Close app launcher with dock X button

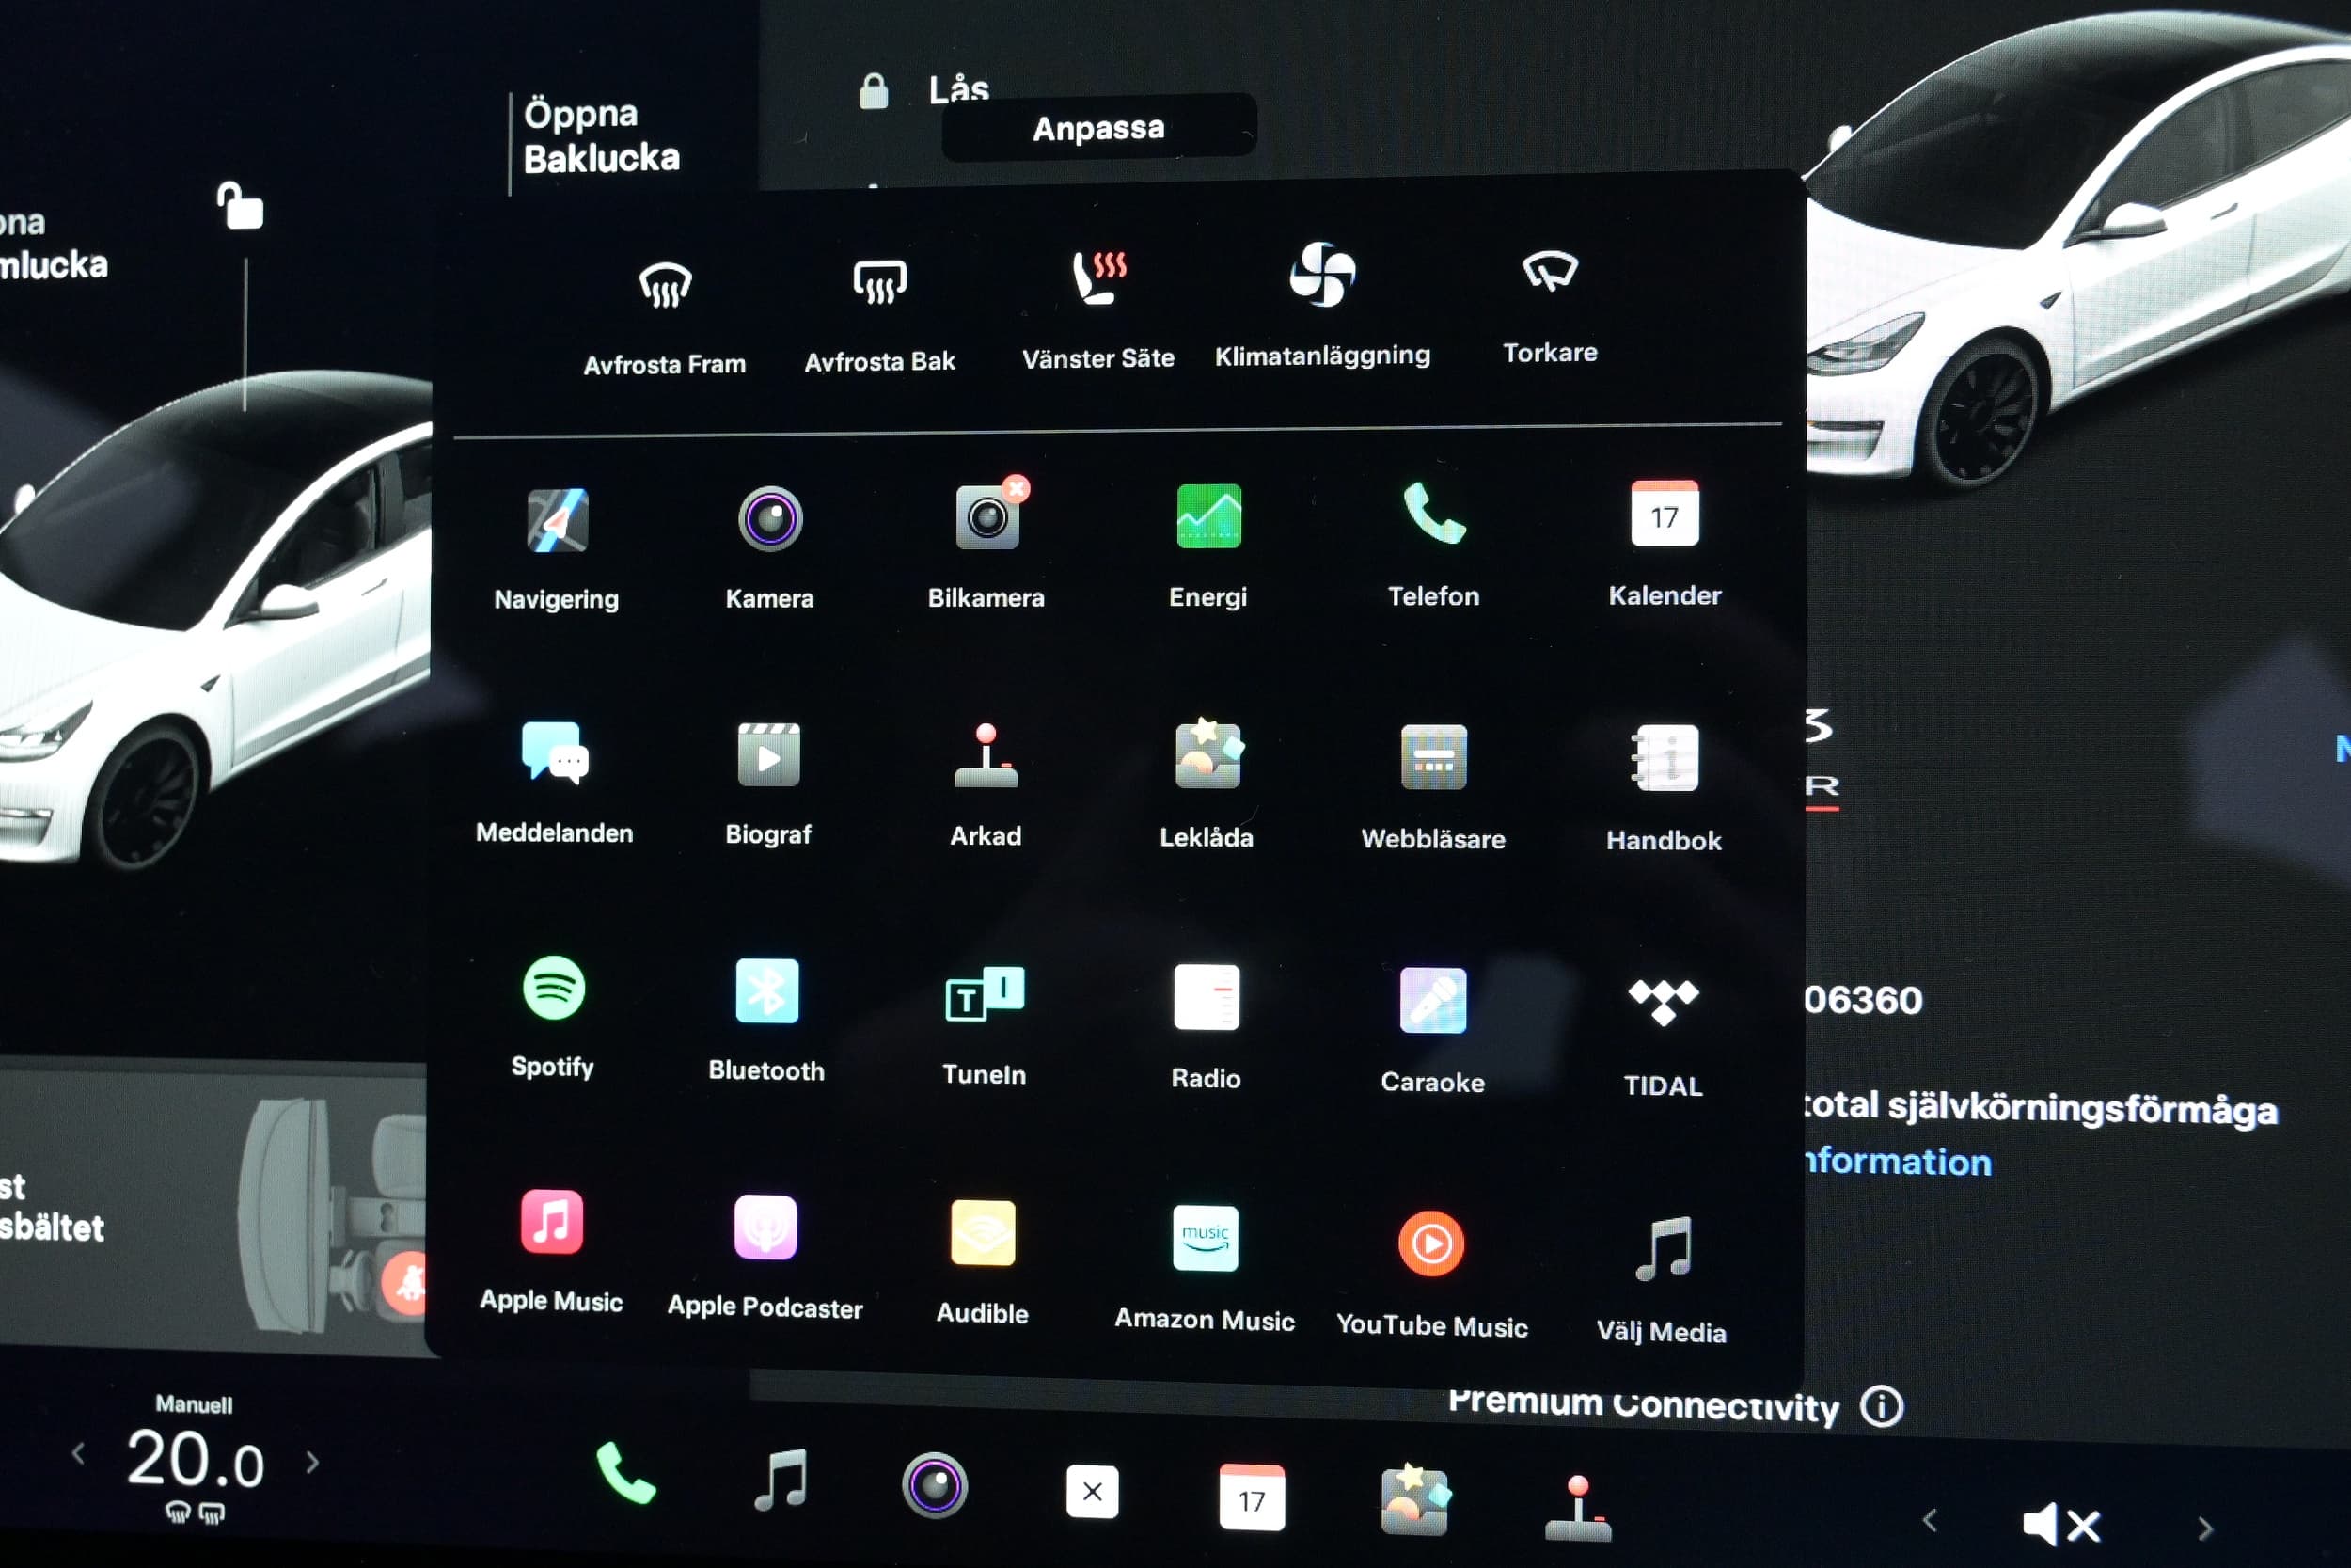1092,1492
